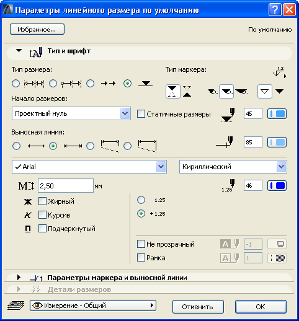
Task: Click the text height field 2,50
Action: [66, 186]
